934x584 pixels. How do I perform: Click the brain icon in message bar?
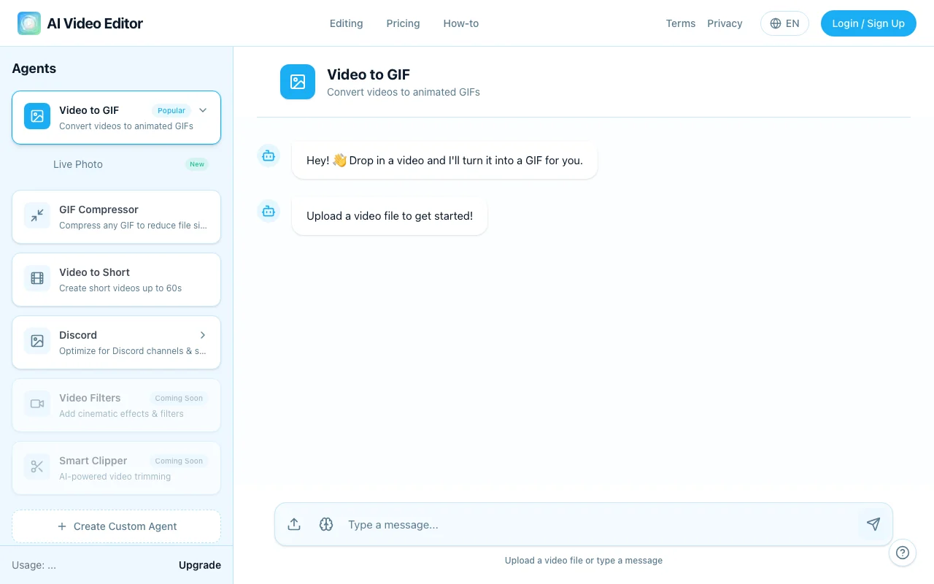tap(326, 524)
